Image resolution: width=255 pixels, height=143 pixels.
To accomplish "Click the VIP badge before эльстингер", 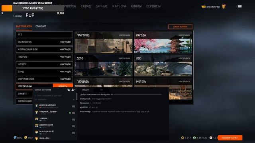I will coord(203,7).
